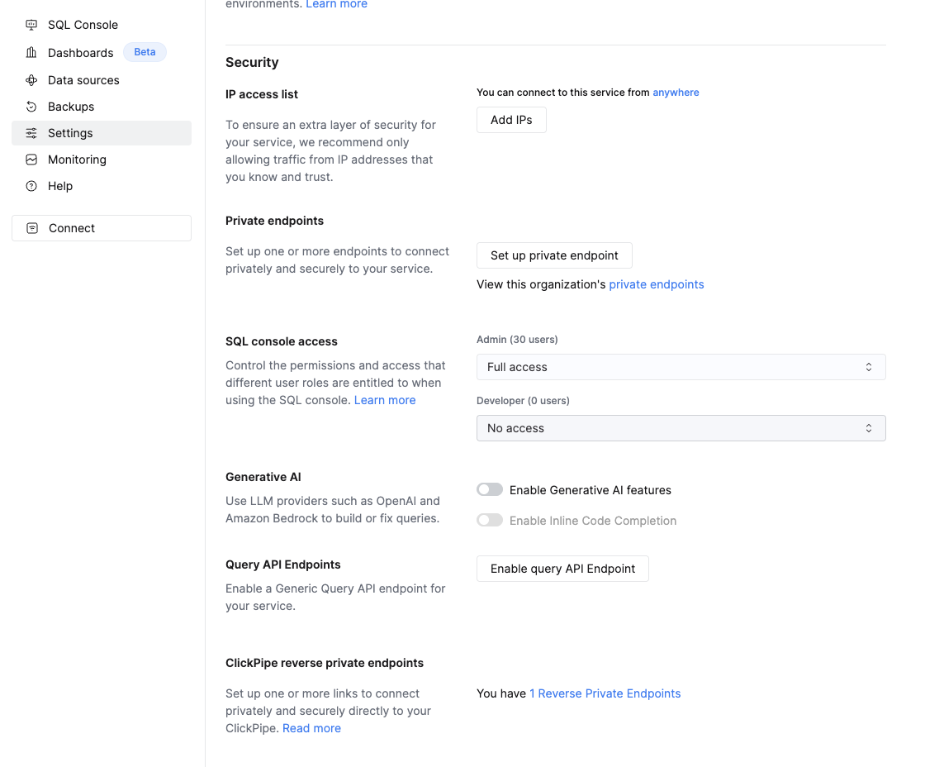Open the 1 Reverse Private Endpoints link
This screenshot has width=925, height=767.
[x=605, y=693]
